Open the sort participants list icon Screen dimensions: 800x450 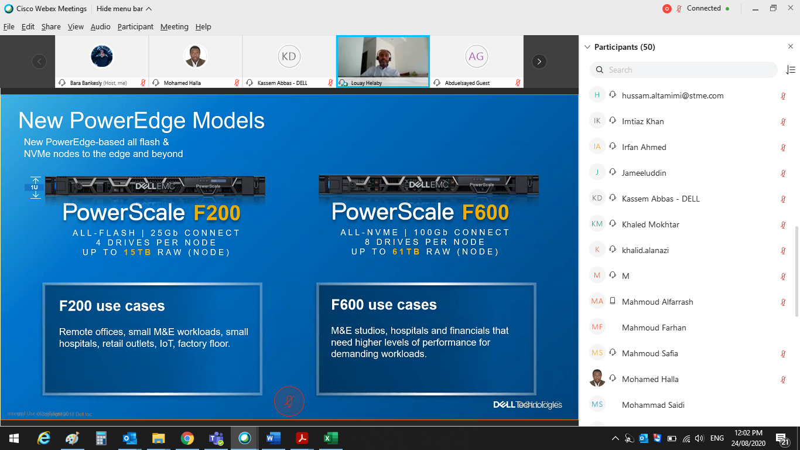[791, 70]
